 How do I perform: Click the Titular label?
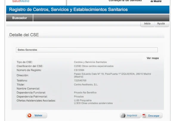pyautogui.click(x=21, y=85)
